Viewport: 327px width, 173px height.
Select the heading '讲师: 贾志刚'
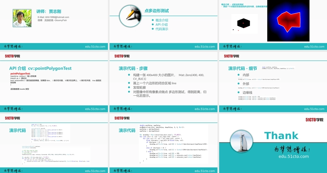49,11
